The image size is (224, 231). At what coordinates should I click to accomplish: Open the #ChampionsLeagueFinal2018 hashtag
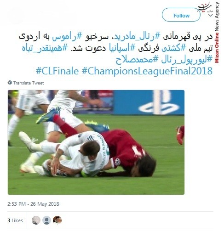pos(147,71)
